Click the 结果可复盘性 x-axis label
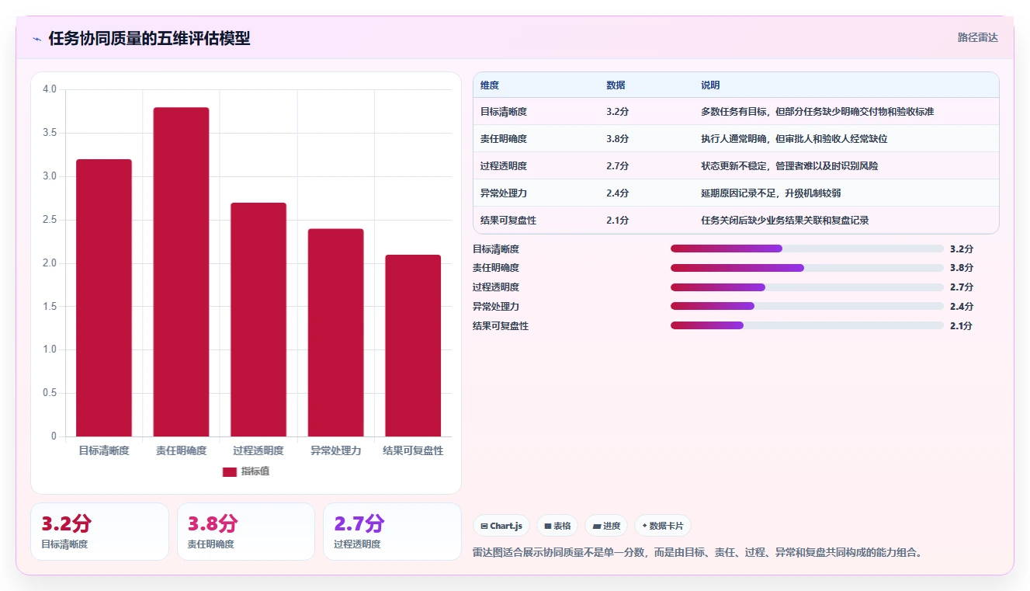Screen dimensions: 1030x591 (x=413, y=450)
